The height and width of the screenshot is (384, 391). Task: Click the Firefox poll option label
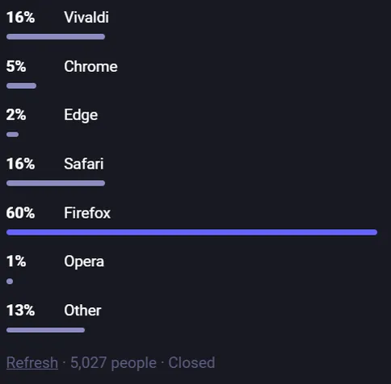[x=87, y=213]
